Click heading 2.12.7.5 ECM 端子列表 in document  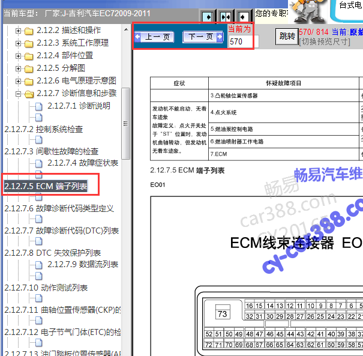[187, 170]
